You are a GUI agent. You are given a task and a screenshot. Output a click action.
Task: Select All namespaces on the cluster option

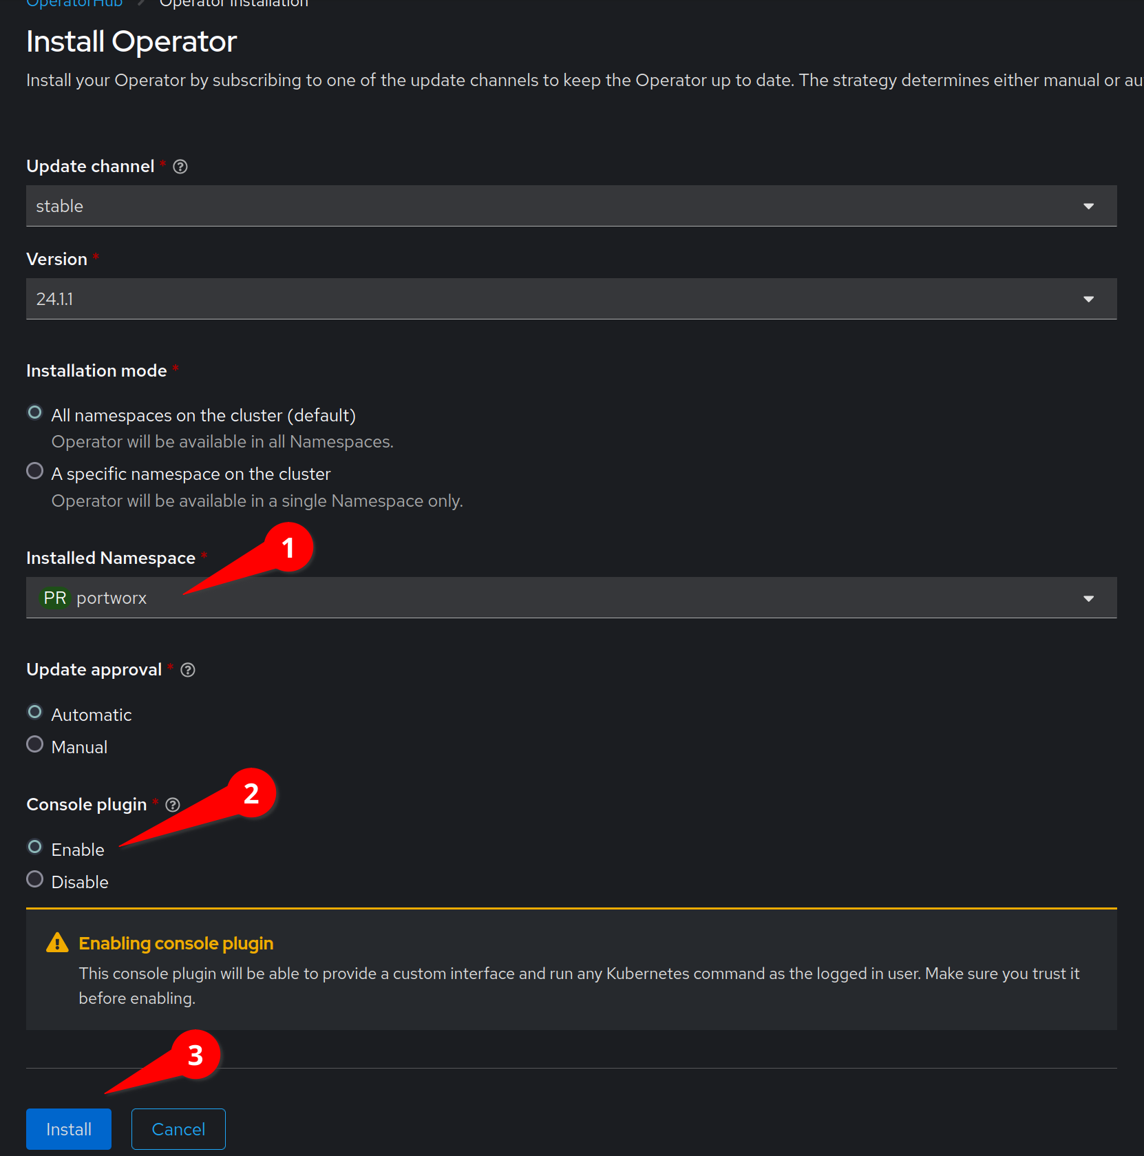coord(35,412)
